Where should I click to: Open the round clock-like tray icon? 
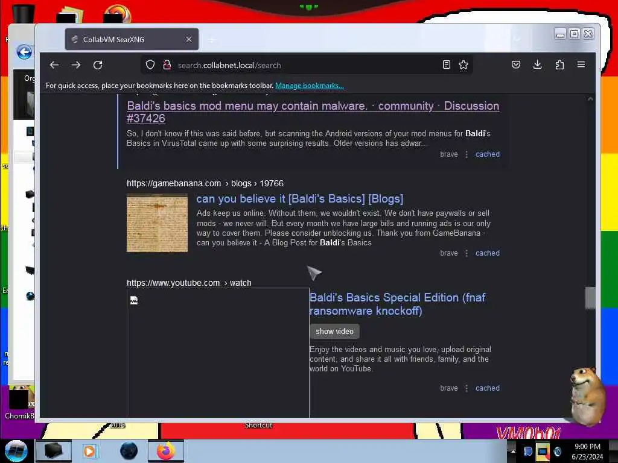557,451
